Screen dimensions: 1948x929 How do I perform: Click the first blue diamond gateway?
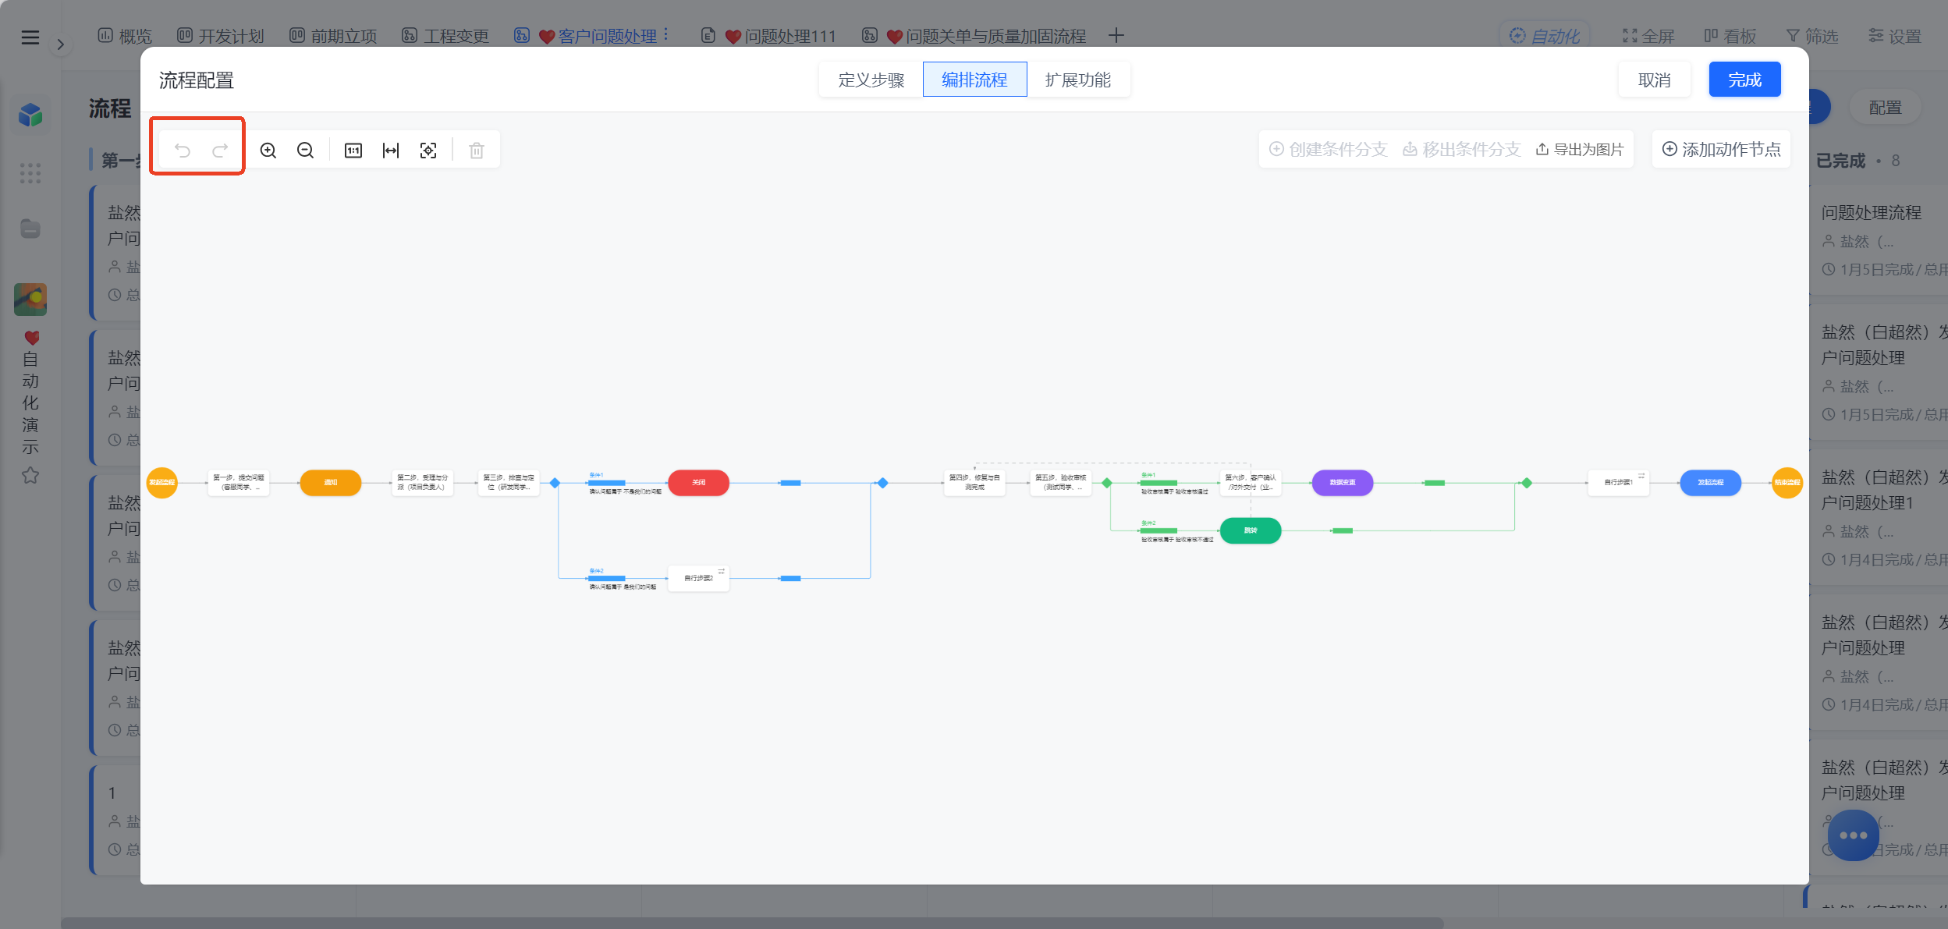555,483
